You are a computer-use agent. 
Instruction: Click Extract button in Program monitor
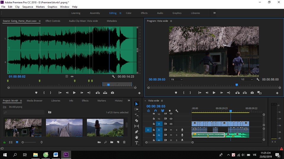245,93
